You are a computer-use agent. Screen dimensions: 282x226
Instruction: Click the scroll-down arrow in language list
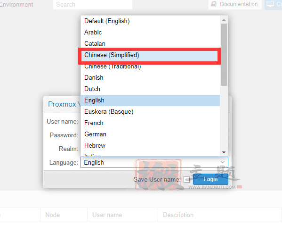pyautogui.click(x=224, y=152)
